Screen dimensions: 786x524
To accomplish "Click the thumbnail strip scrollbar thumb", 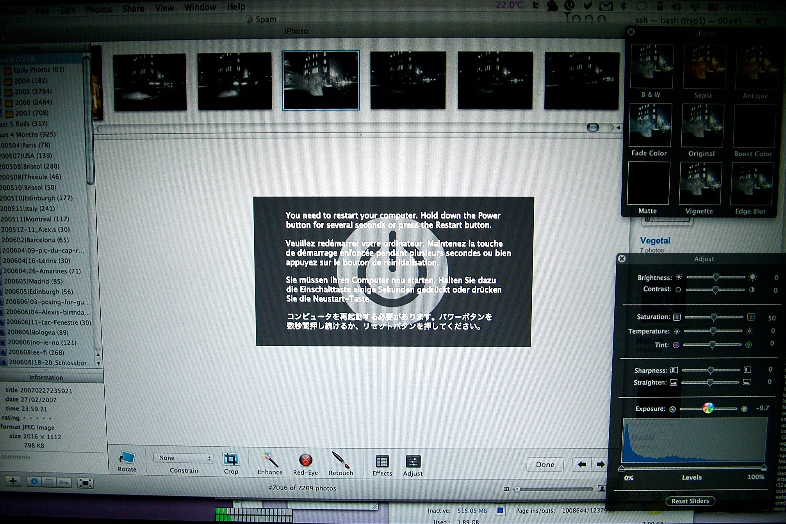I will 593,127.
